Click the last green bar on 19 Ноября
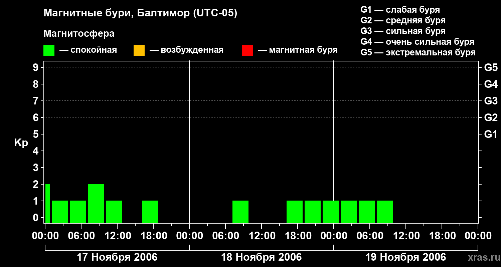501x267 pixels. click(x=385, y=212)
